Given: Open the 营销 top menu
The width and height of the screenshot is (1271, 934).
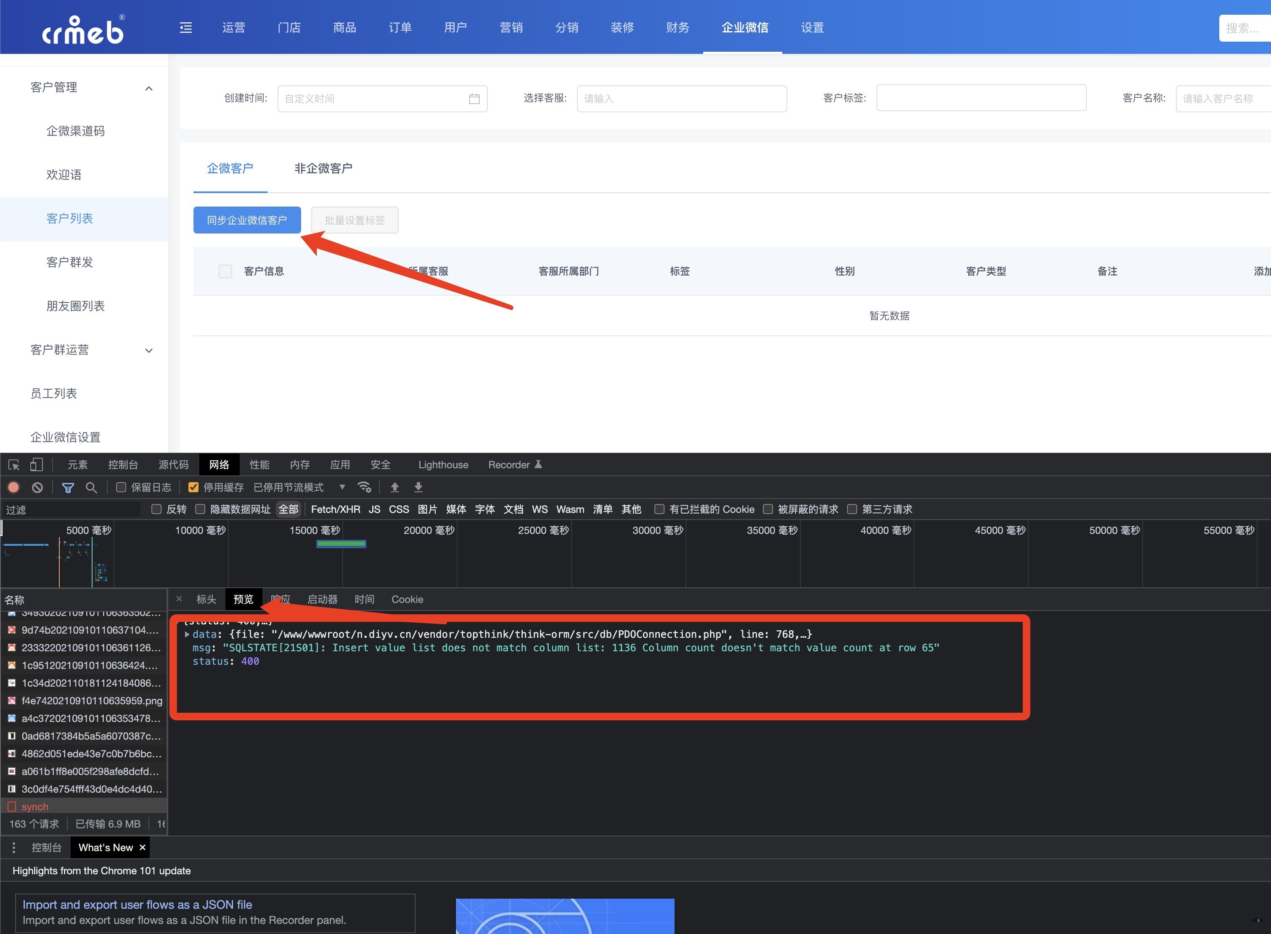Looking at the screenshot, I should (x=511, y=28).
